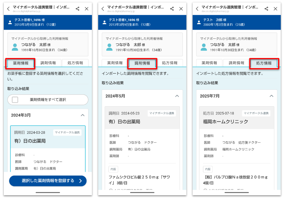285x199 pixels.
Task: Tap the share icon in the right phone screen
Action: pyautogui.click(x=266, y=9)
